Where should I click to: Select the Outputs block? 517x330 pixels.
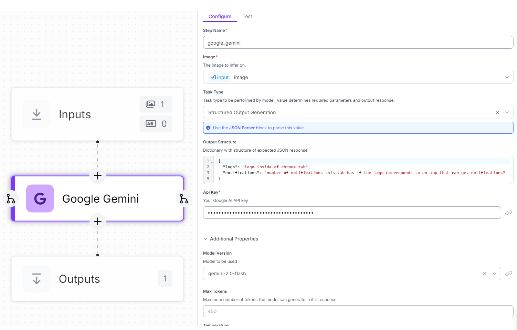[x=98, y=279]
